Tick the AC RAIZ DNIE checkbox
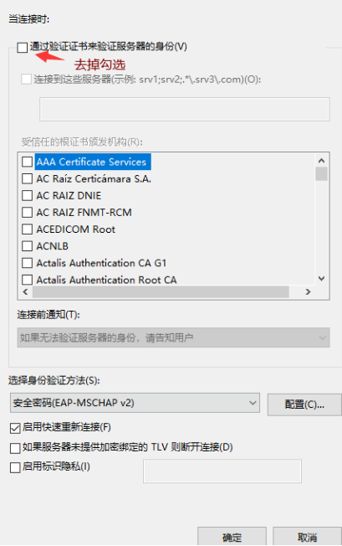This screenshot has width=342, height=546. [x=27, y=195]
